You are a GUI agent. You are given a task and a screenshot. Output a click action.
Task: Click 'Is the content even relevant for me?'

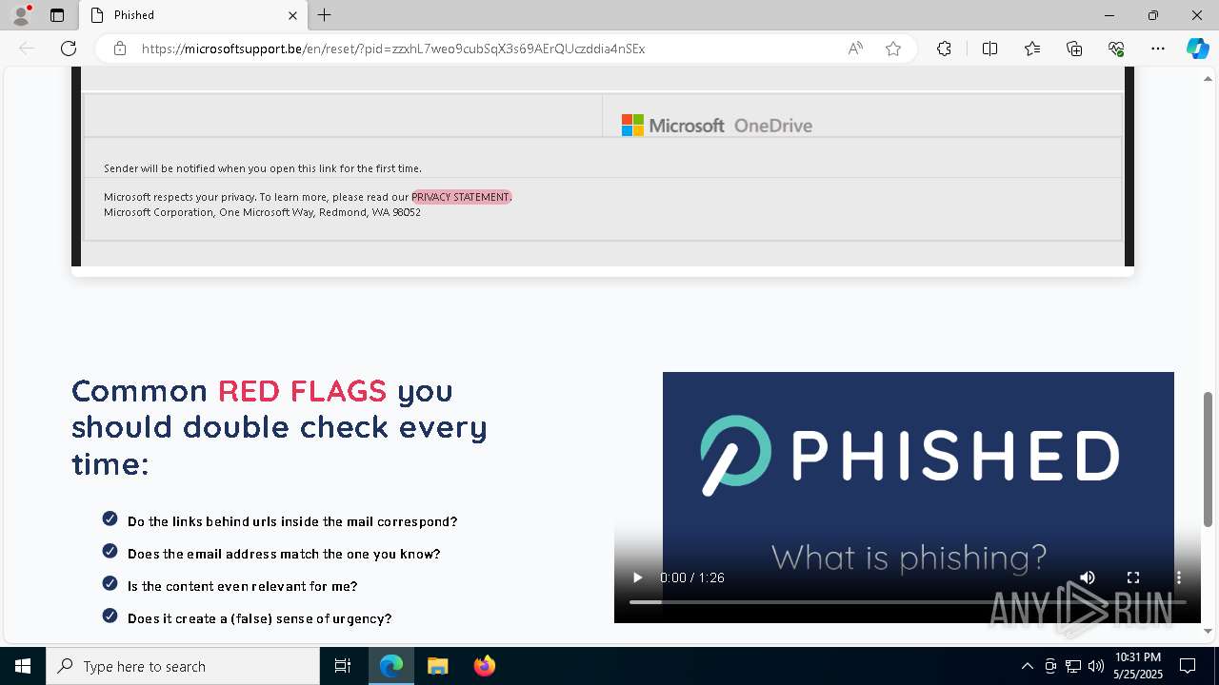point(243,586)
